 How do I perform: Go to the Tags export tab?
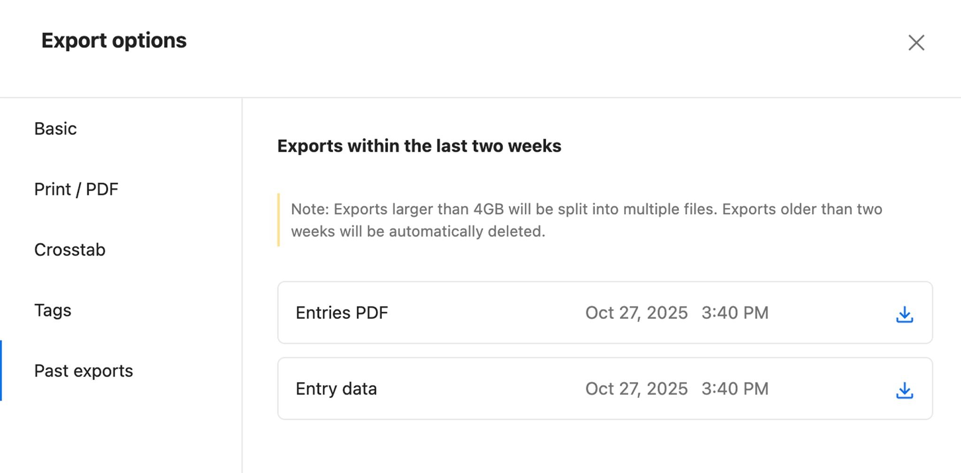[53, 310]
